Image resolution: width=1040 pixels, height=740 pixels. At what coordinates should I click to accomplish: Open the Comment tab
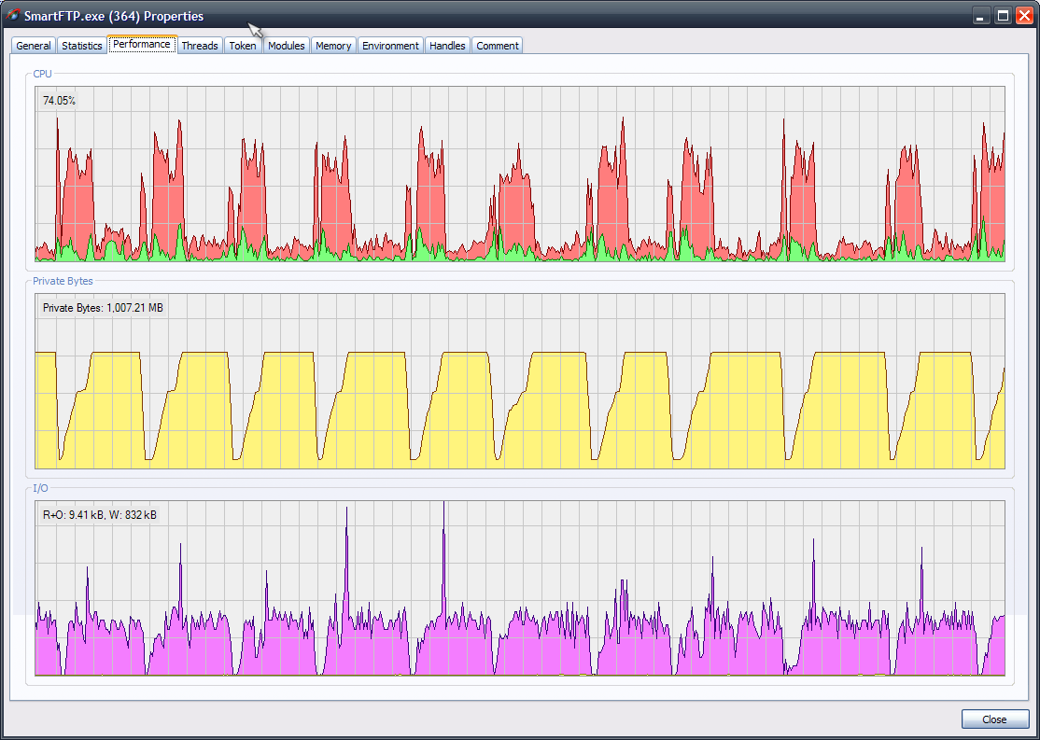(x=498, y=46)
